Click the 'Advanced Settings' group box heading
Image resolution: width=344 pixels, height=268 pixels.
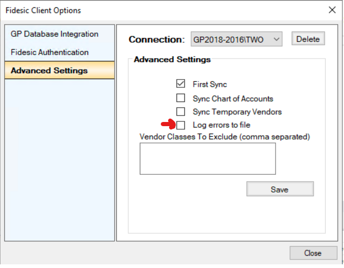[x=172, y=60]
